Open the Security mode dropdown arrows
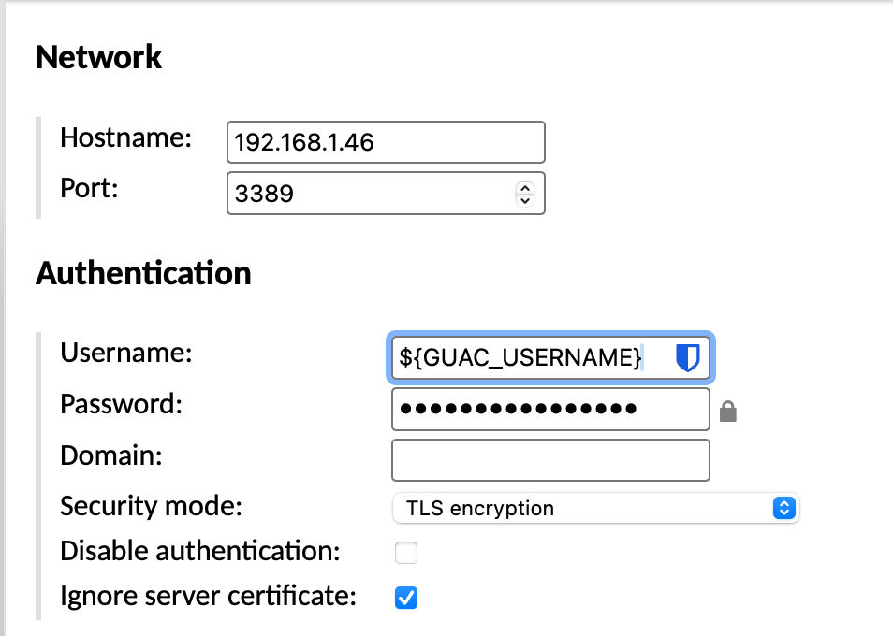Image resolution: width=893 pixels, height=636 pixels. [x=783, y=508]
